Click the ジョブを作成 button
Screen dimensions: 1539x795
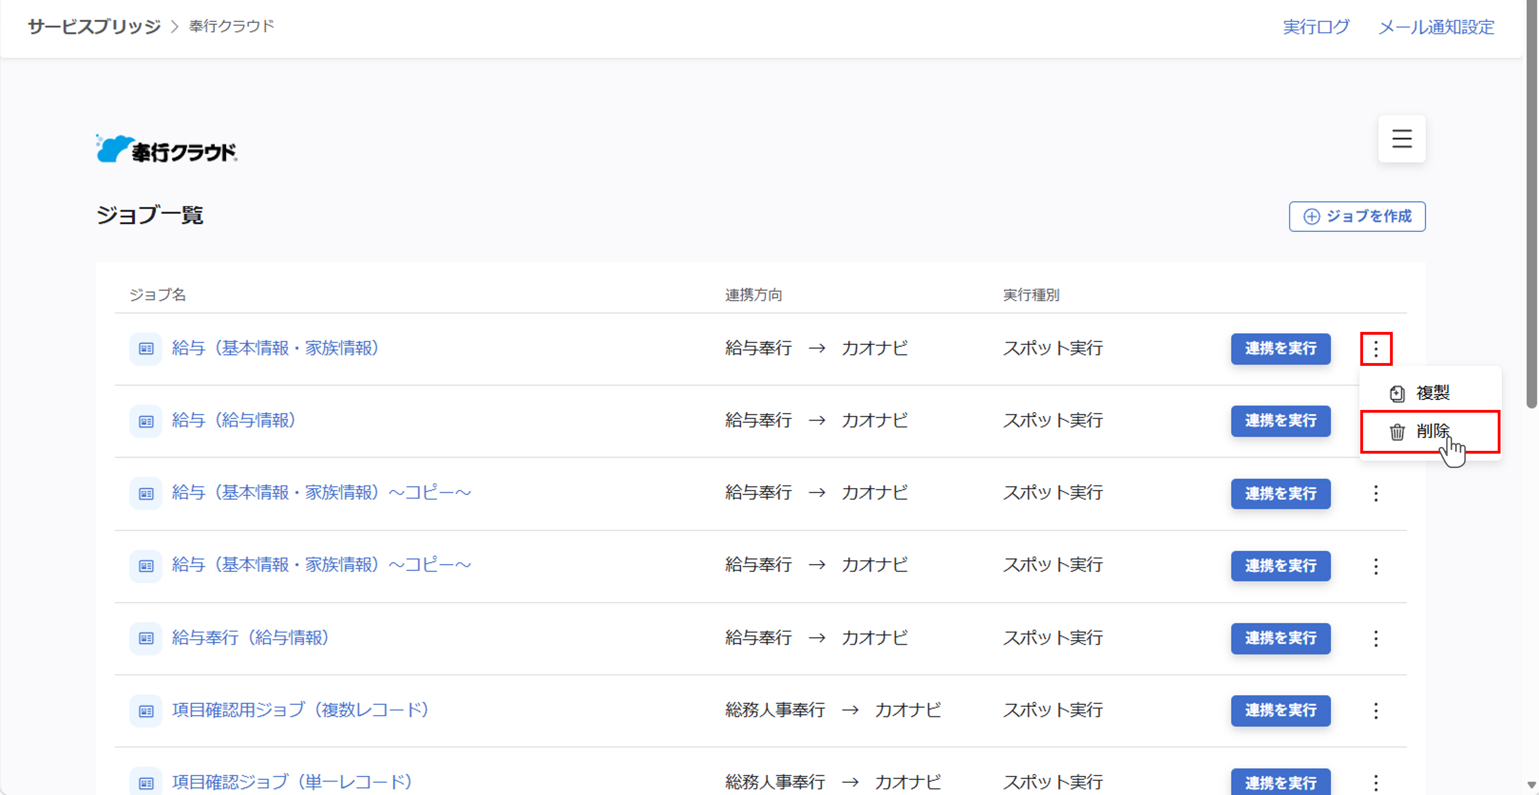(x=1357, y=216)
